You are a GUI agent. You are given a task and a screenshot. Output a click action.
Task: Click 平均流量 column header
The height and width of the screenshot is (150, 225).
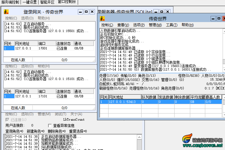click(198, 97)
